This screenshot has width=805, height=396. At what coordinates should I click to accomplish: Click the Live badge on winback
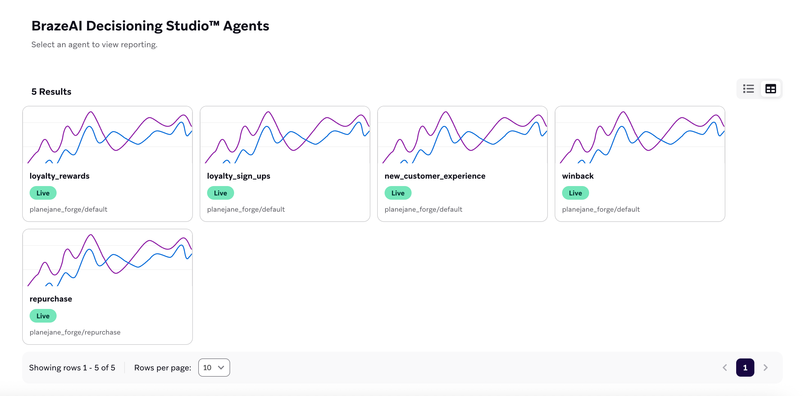click(575, 193)
